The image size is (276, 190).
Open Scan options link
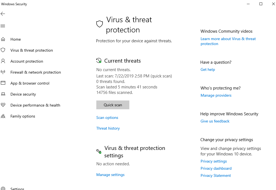[x=107, y=118]
